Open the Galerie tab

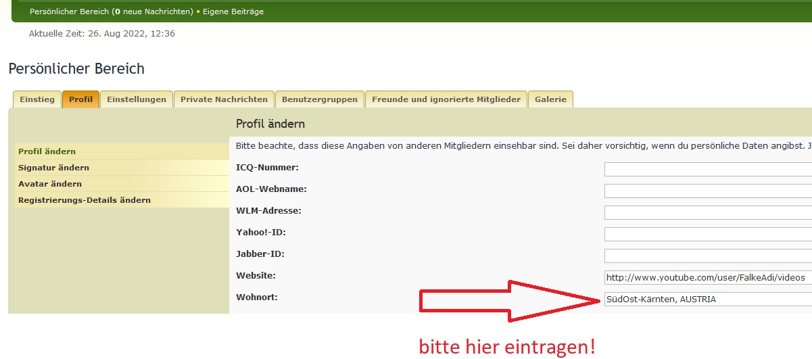tap(550, 99)
